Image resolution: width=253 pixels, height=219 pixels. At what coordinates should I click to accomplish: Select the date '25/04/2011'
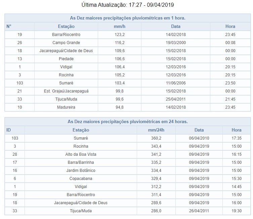coord(176,99)
